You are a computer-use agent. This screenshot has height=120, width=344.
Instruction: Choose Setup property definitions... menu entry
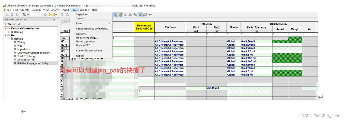pyautogui.click(x=92, y=29)
